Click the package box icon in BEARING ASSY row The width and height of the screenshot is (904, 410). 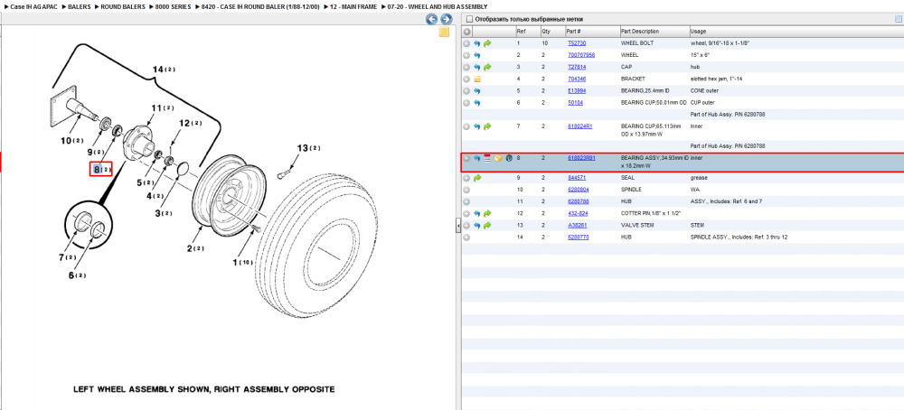tap(498, 158)
